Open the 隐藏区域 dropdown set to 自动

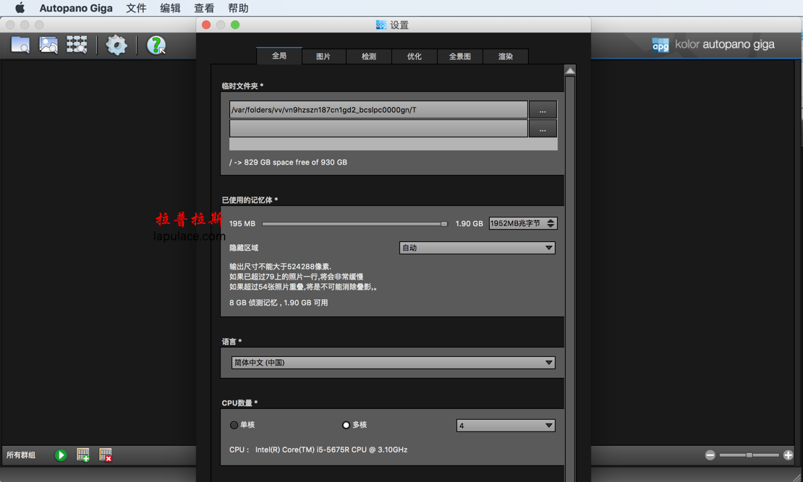click(x=477, y=247)
